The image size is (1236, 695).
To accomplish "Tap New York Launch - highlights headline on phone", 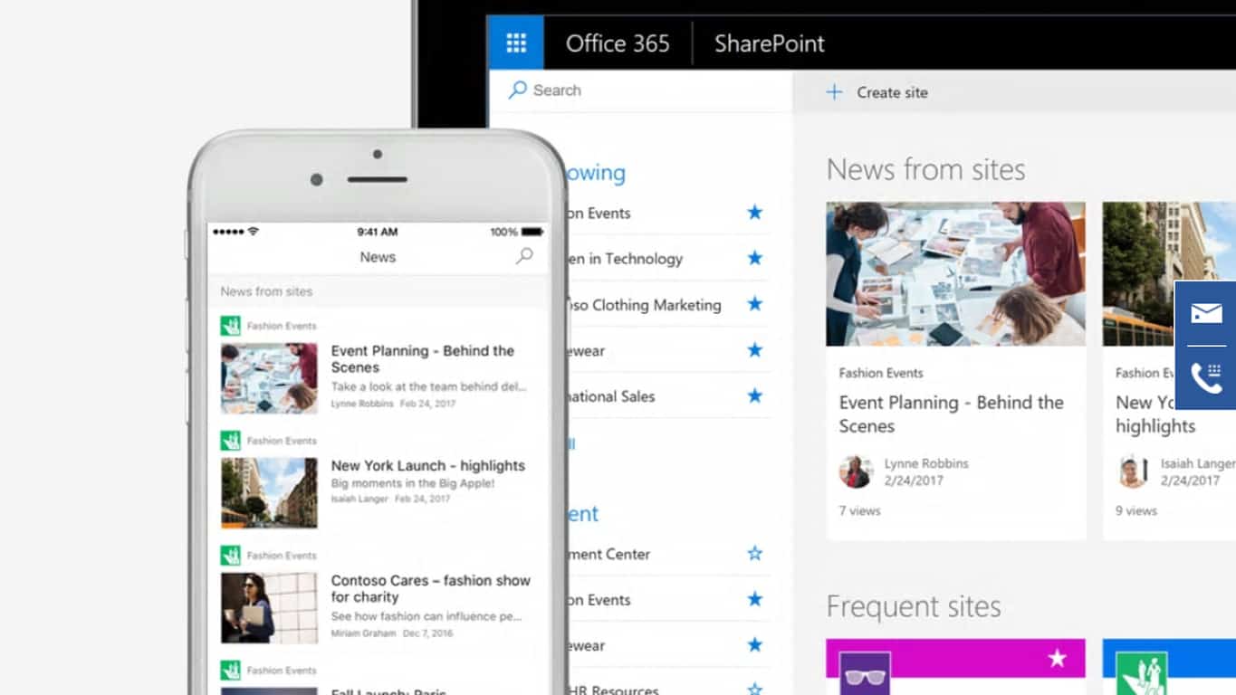I will (x=427, y=465).
